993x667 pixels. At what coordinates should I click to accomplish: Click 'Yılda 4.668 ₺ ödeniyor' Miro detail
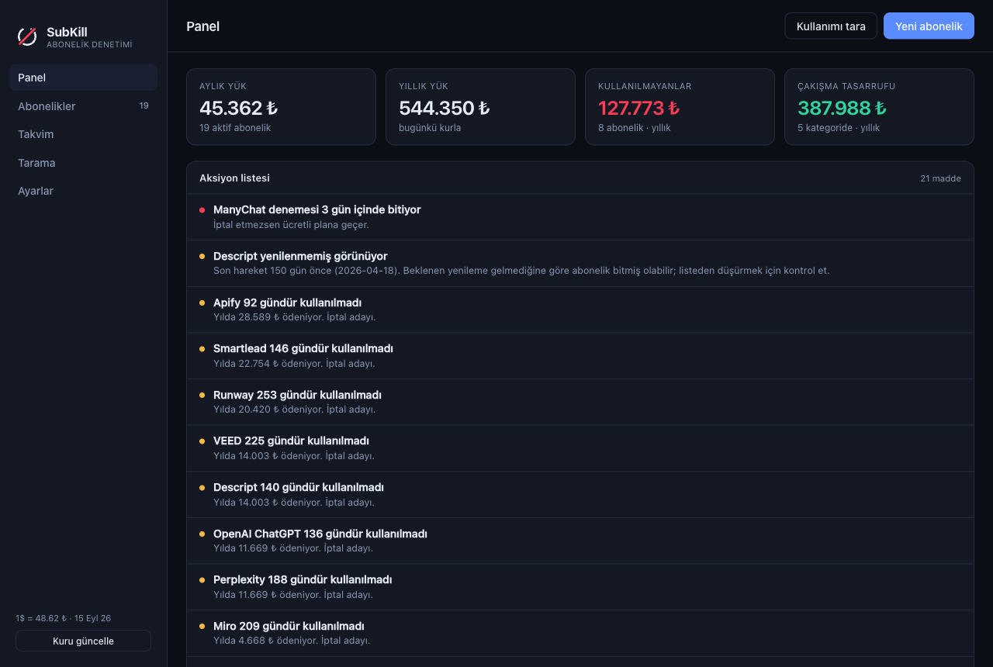(x=265, y=641)
